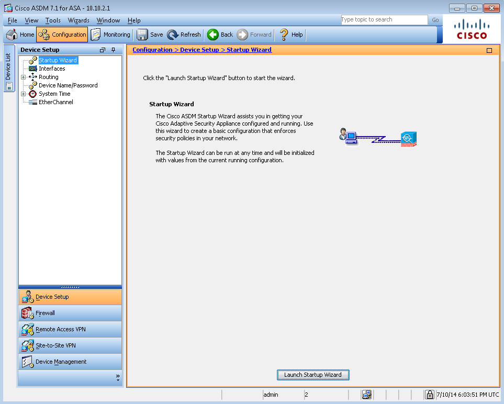Image resolution: width=504 pixels, height=404 pixels.
Task: Show more navigation pane sections
Action: point(118,377)
